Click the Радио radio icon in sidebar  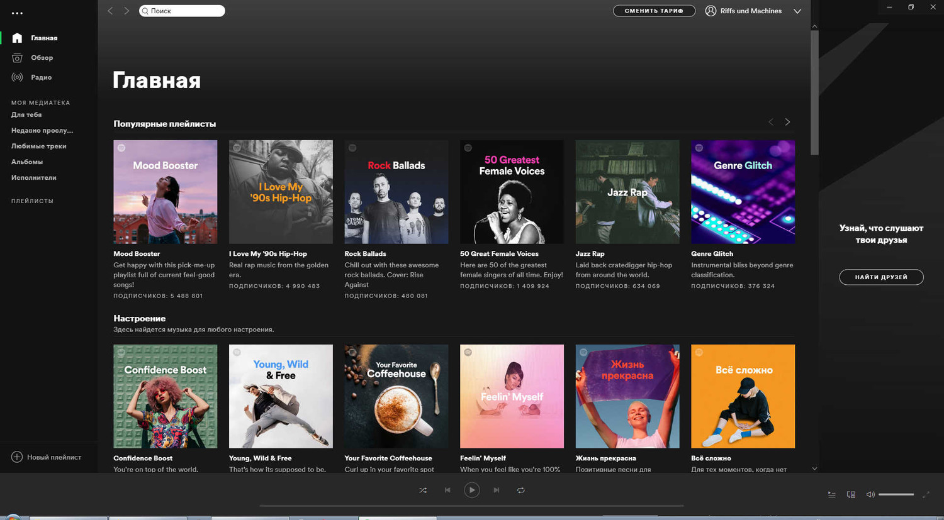point(17,77)
